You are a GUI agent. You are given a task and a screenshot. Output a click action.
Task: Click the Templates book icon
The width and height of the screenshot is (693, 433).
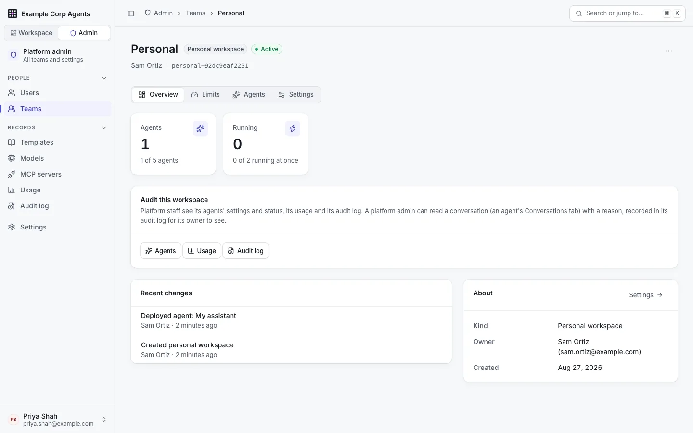click(12, 142)
